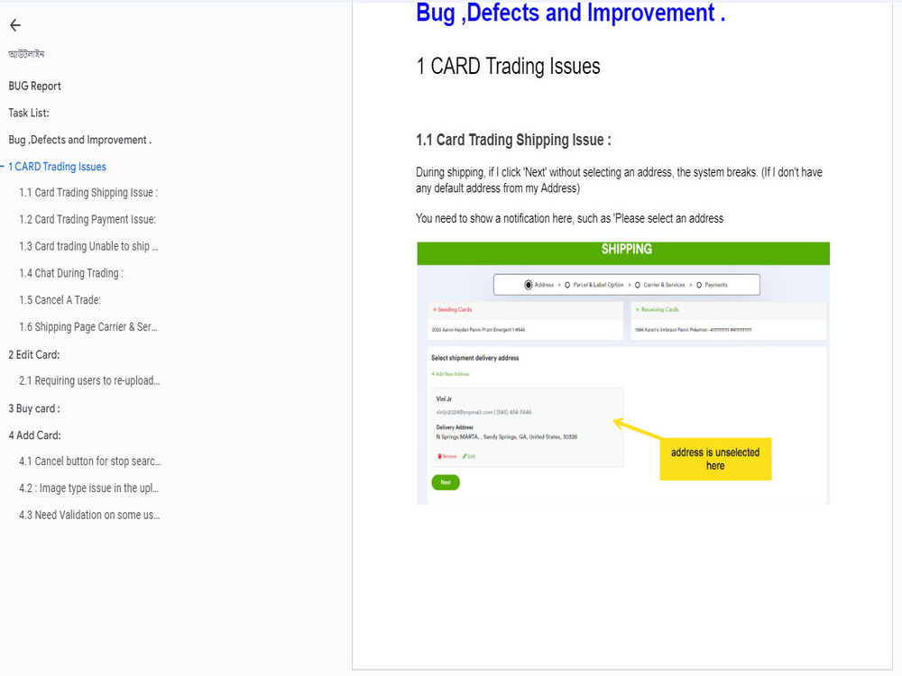
Task: Select 1 CARD Trading Issues in outline
Action: (x=57, y=167)
